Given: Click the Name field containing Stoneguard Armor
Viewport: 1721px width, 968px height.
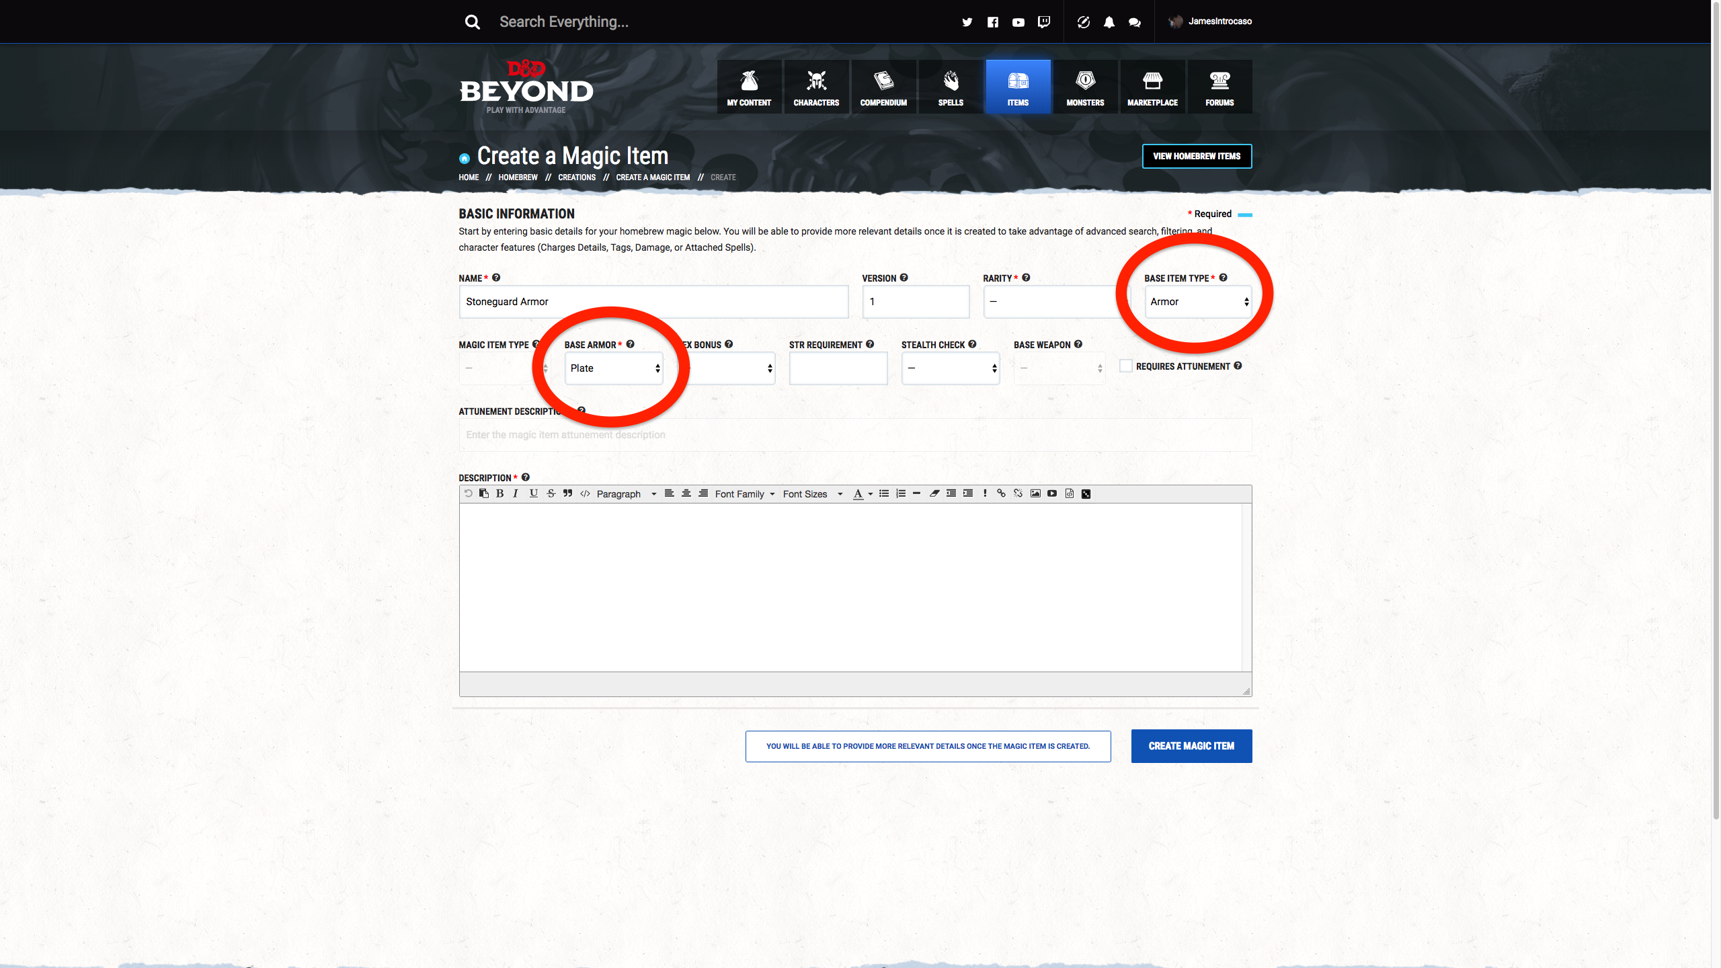Looking at the screenshot, I should (653, 302).
